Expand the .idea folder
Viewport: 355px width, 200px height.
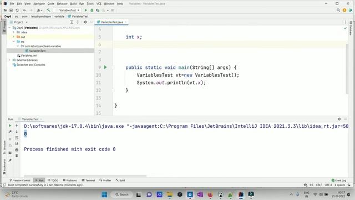coord(13,32)
